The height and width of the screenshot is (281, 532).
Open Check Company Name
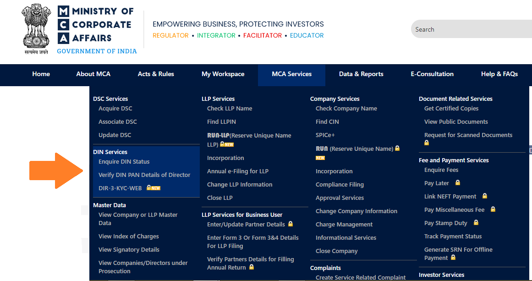[x=346, y=108]
